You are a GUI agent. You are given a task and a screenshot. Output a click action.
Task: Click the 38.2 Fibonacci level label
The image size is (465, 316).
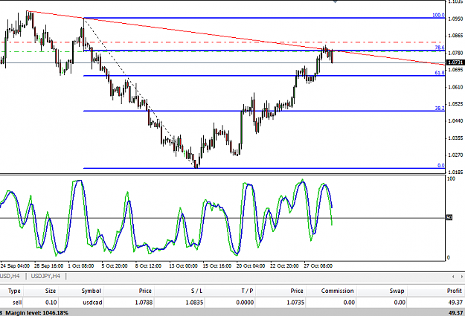440,109
